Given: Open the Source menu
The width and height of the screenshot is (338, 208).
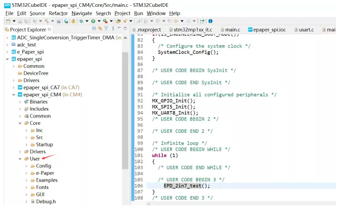Looking at the screenshot, I should [37, 13].
